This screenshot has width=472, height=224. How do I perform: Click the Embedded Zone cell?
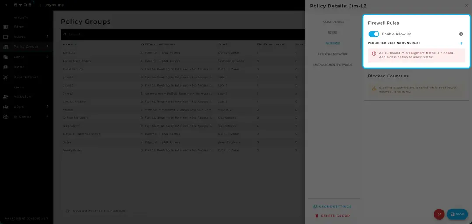[231, 61]
